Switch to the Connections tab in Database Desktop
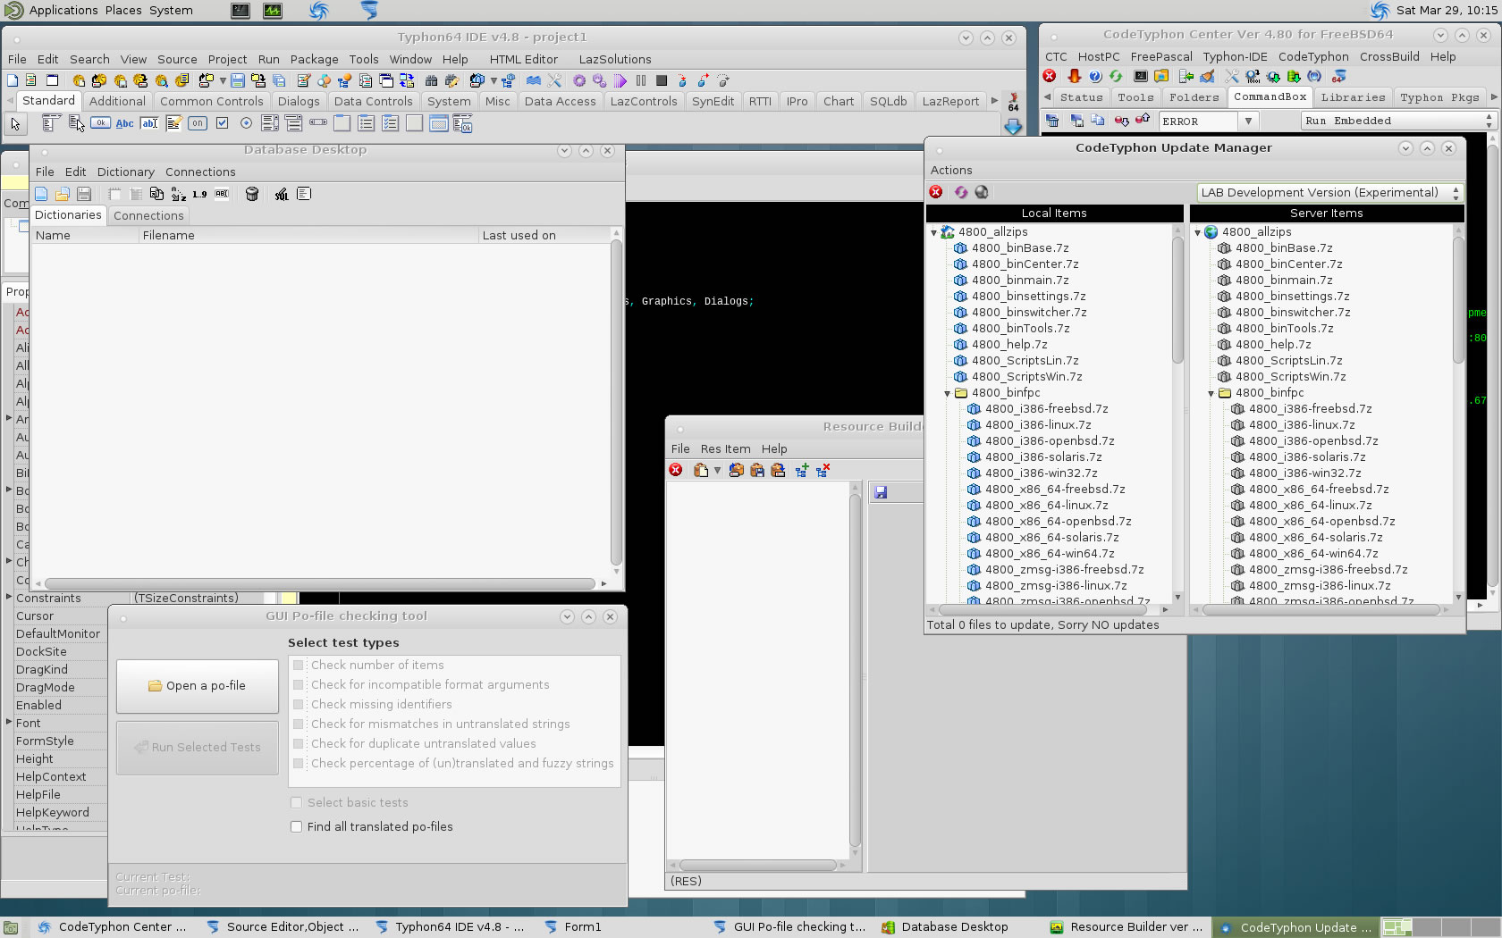Screen dimensions: 1502x938 [148, 215]
